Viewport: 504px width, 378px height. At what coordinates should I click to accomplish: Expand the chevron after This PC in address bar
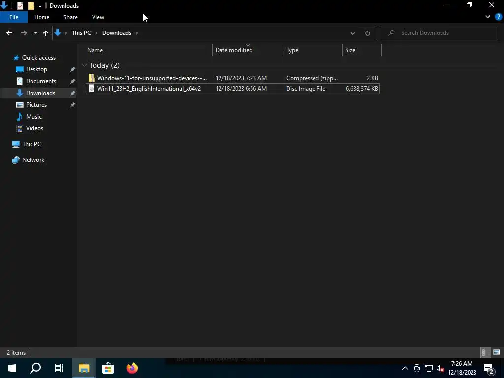(96, 33)
